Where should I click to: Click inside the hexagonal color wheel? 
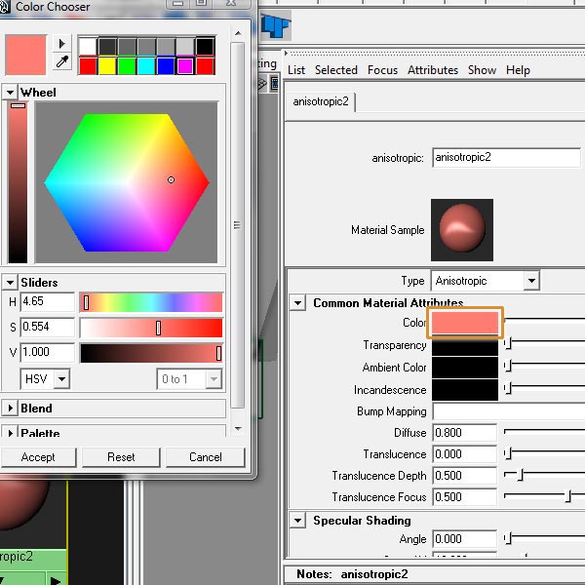[x=127, y=182]
